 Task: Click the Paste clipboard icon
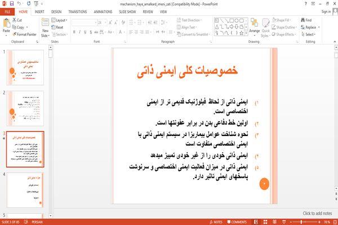tap(6, 23)
